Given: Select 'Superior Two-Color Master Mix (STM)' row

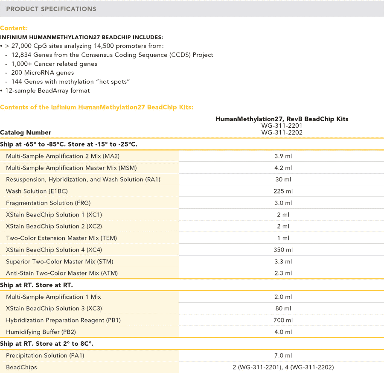Looking at the screenshot, I should pyautogui.click(x=192, y=262).
